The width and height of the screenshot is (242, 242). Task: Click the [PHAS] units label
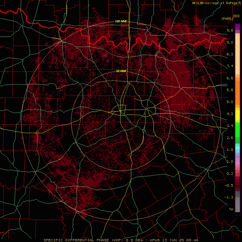(227, 19)
